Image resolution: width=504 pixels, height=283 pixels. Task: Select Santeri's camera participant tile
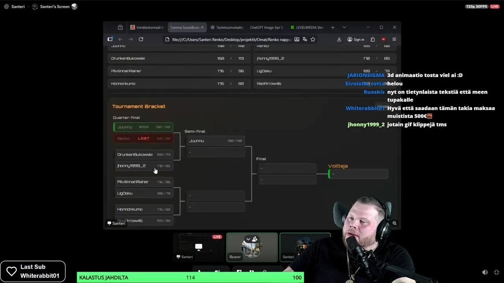coord(305,247)
